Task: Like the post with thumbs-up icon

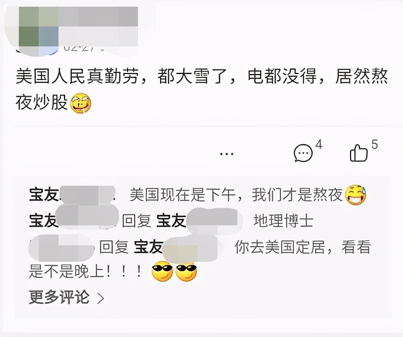Action: coord(358,153)
